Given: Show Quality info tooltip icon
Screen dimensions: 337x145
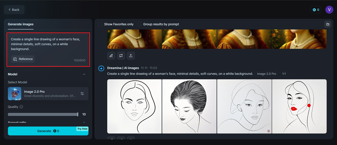Looking at the screenshot, I should pos(21,107).
